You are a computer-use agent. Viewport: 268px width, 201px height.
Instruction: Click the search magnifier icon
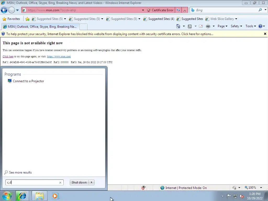coord(260,10)
